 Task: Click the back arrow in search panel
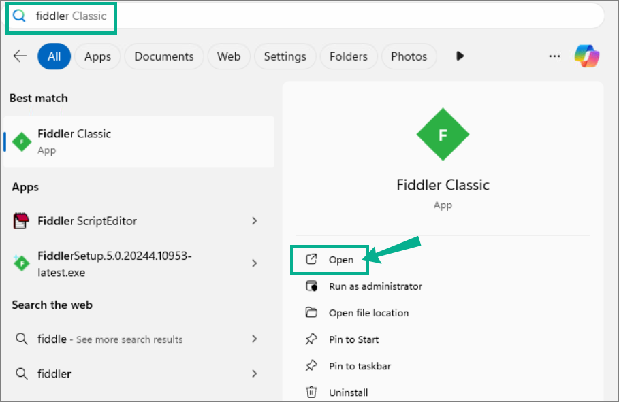20,56
